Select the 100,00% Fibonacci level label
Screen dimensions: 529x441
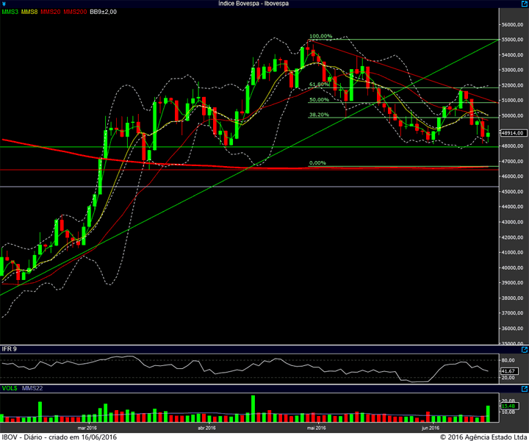(x=320, y=36)
